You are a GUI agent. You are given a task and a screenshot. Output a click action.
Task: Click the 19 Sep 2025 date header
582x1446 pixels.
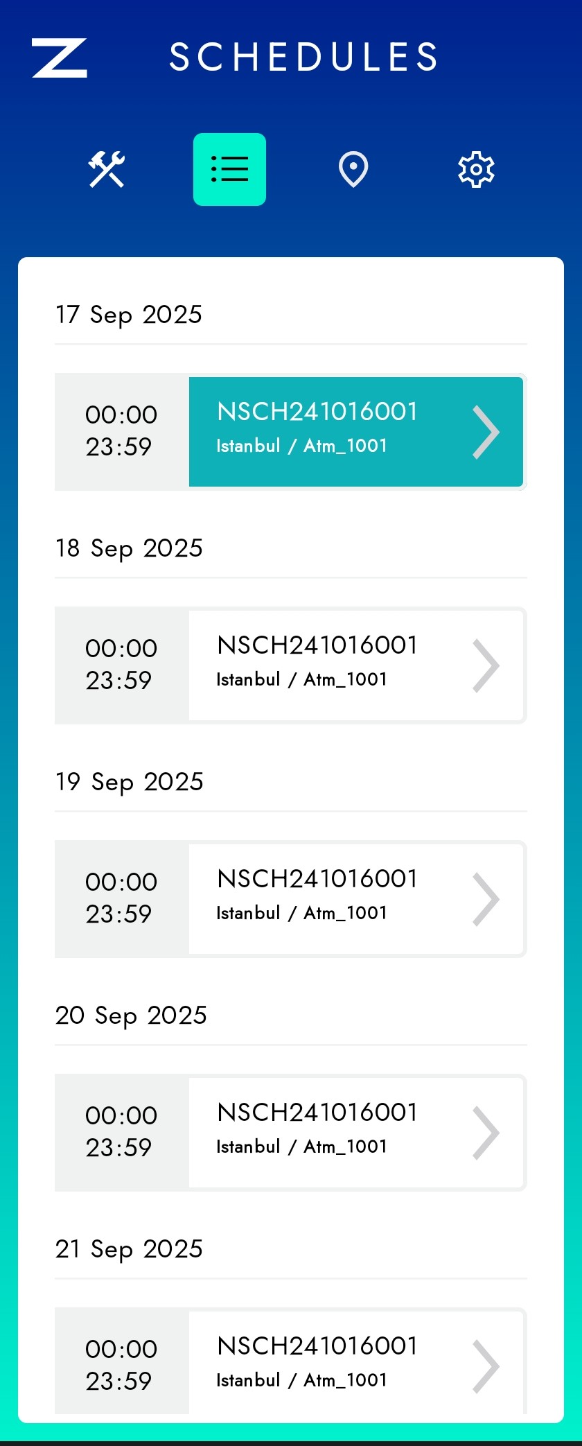130,782
